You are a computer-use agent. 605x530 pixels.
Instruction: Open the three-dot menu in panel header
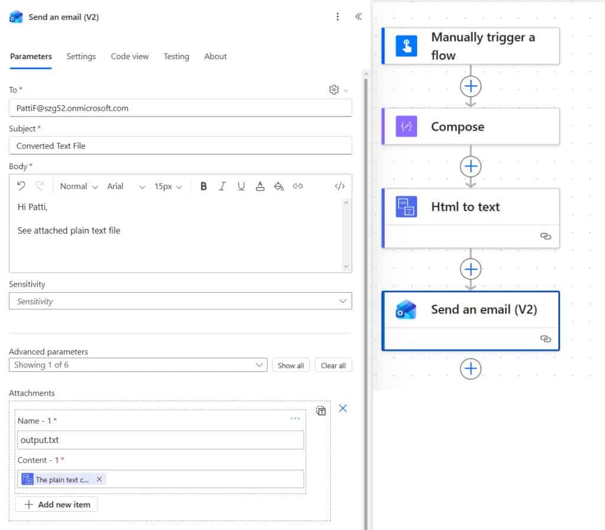pyautogui.click(x=337, y=17)
